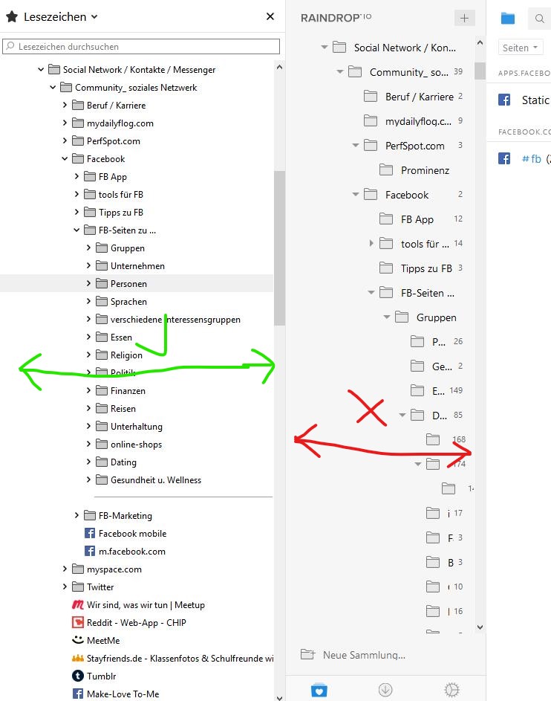The width and height of the screenshot is (551, 701).
Task: Open MeetMe bookmark
Action: pos(96,641)
